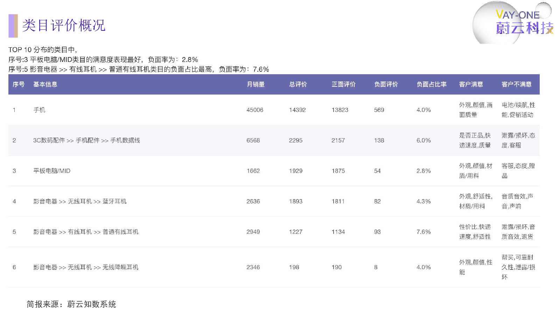The width and height of the screenshot is (560, 315).
Task: Click 3C数码配件 >> 手机配件 >> 手机数据线 entry
Action: coord(86,140)
